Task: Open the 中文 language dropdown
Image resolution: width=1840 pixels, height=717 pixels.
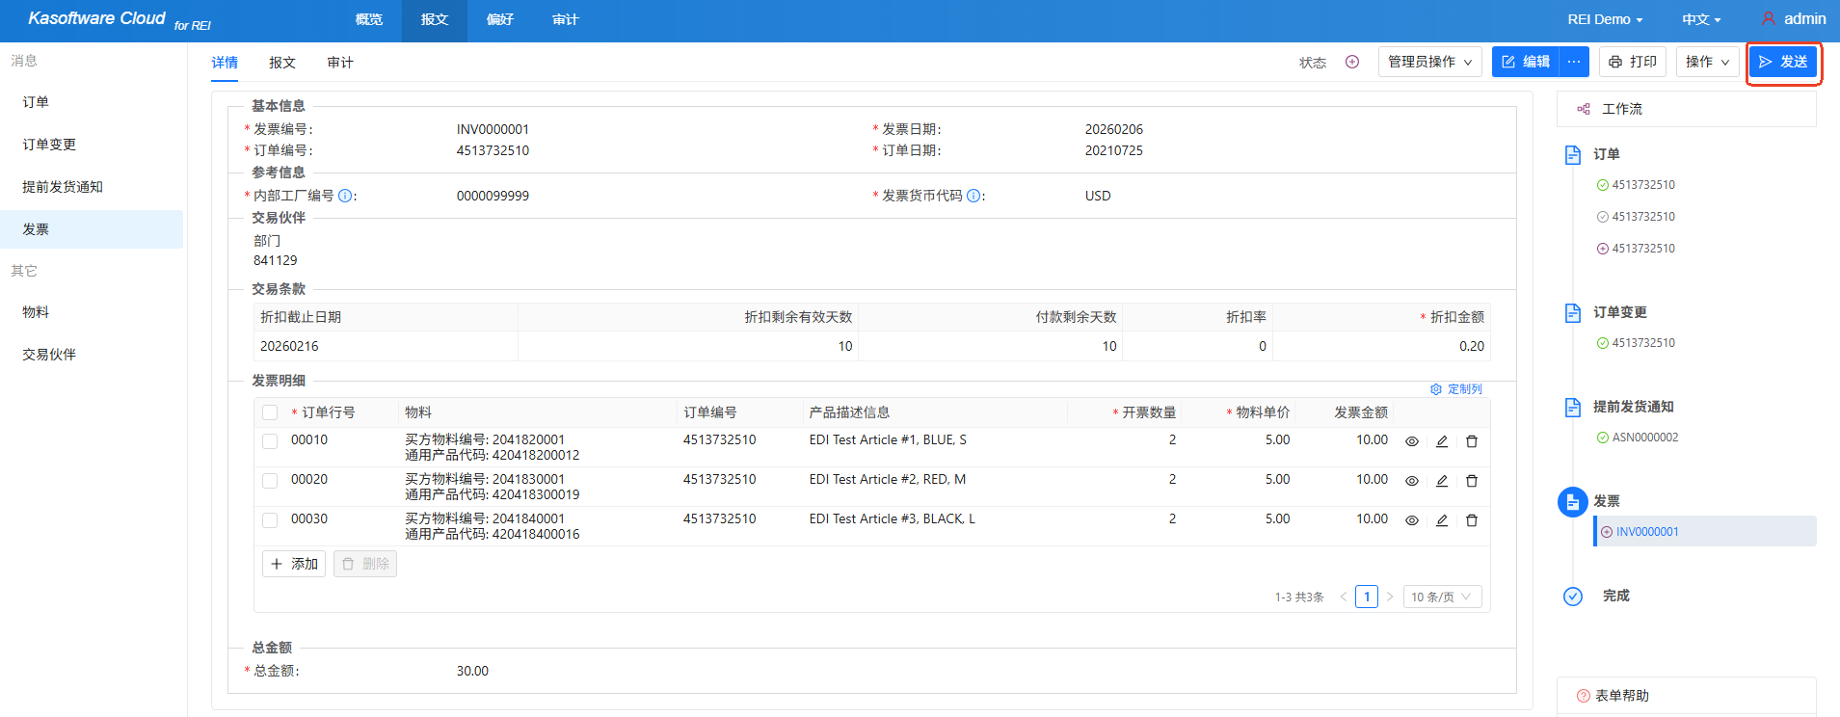Action: tap(1701, 19)
